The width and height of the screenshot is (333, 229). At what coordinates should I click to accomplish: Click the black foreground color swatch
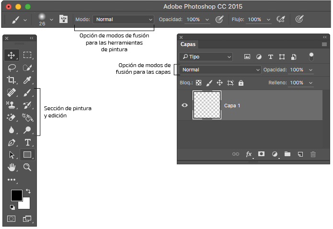pos(17,195)
